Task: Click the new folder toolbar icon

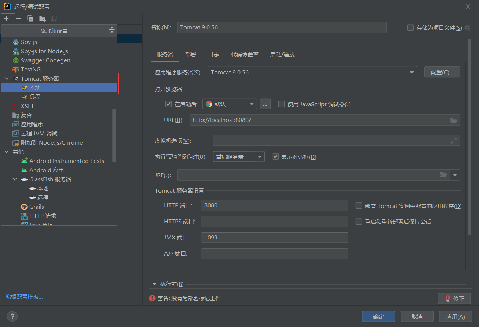Action: pos(43,19)
